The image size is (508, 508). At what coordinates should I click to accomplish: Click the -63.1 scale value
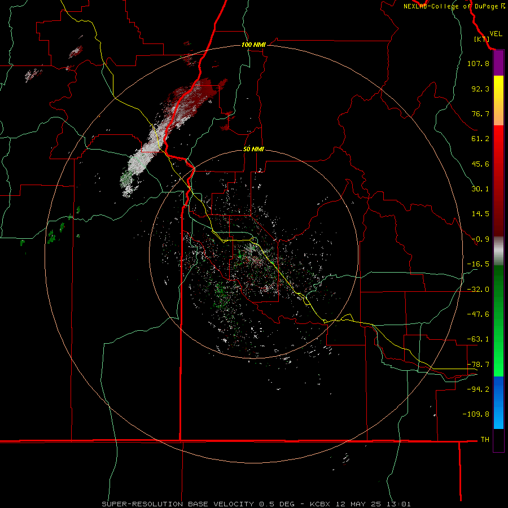[x=478, y=339]
